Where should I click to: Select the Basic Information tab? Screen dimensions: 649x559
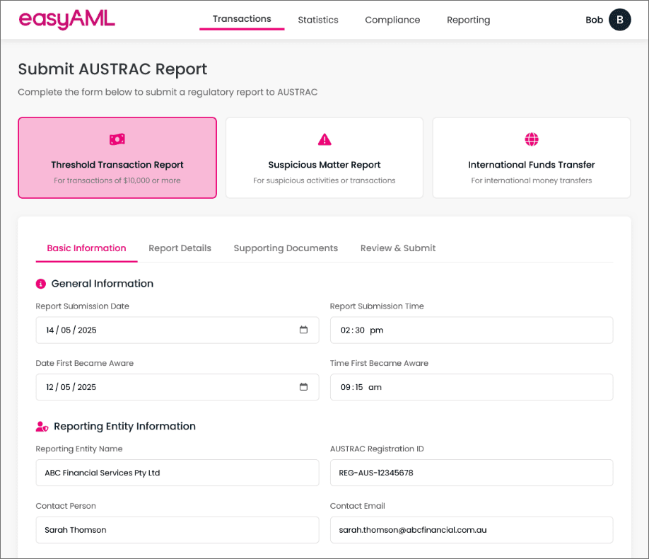(x=86, y=248)
